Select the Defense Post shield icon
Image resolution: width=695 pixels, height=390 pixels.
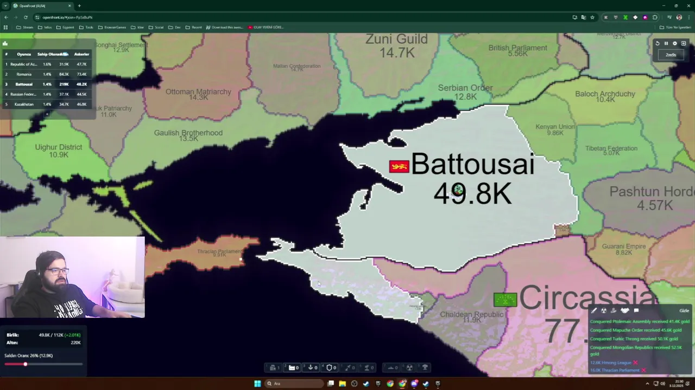[330, 367]
